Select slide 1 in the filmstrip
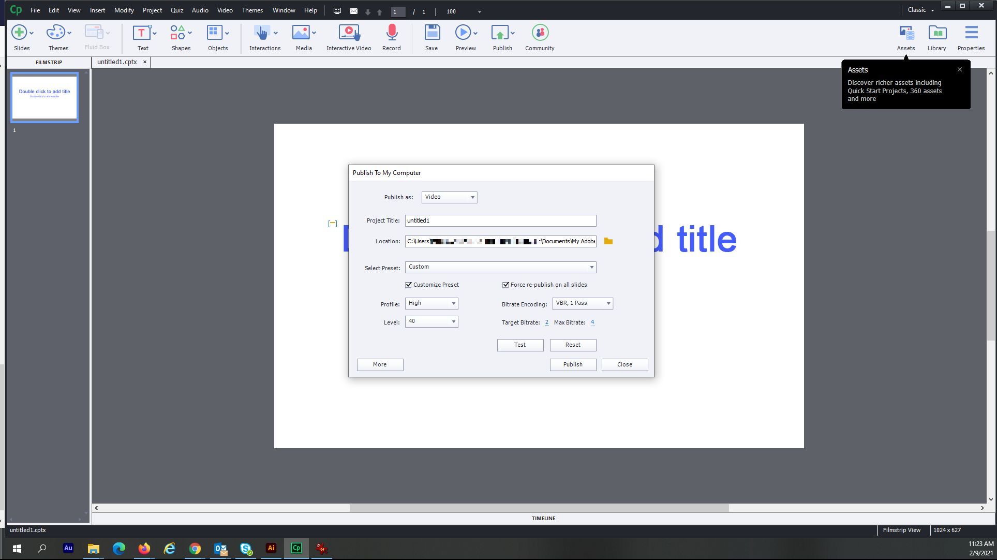 (x=44, y=98)
